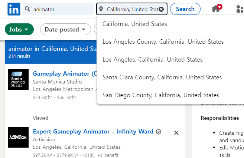Click the magnifier icon in keyword search
The width and height of the screenshot is (244, 158).
27,9
